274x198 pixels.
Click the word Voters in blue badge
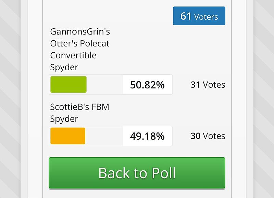click(206, 17)
